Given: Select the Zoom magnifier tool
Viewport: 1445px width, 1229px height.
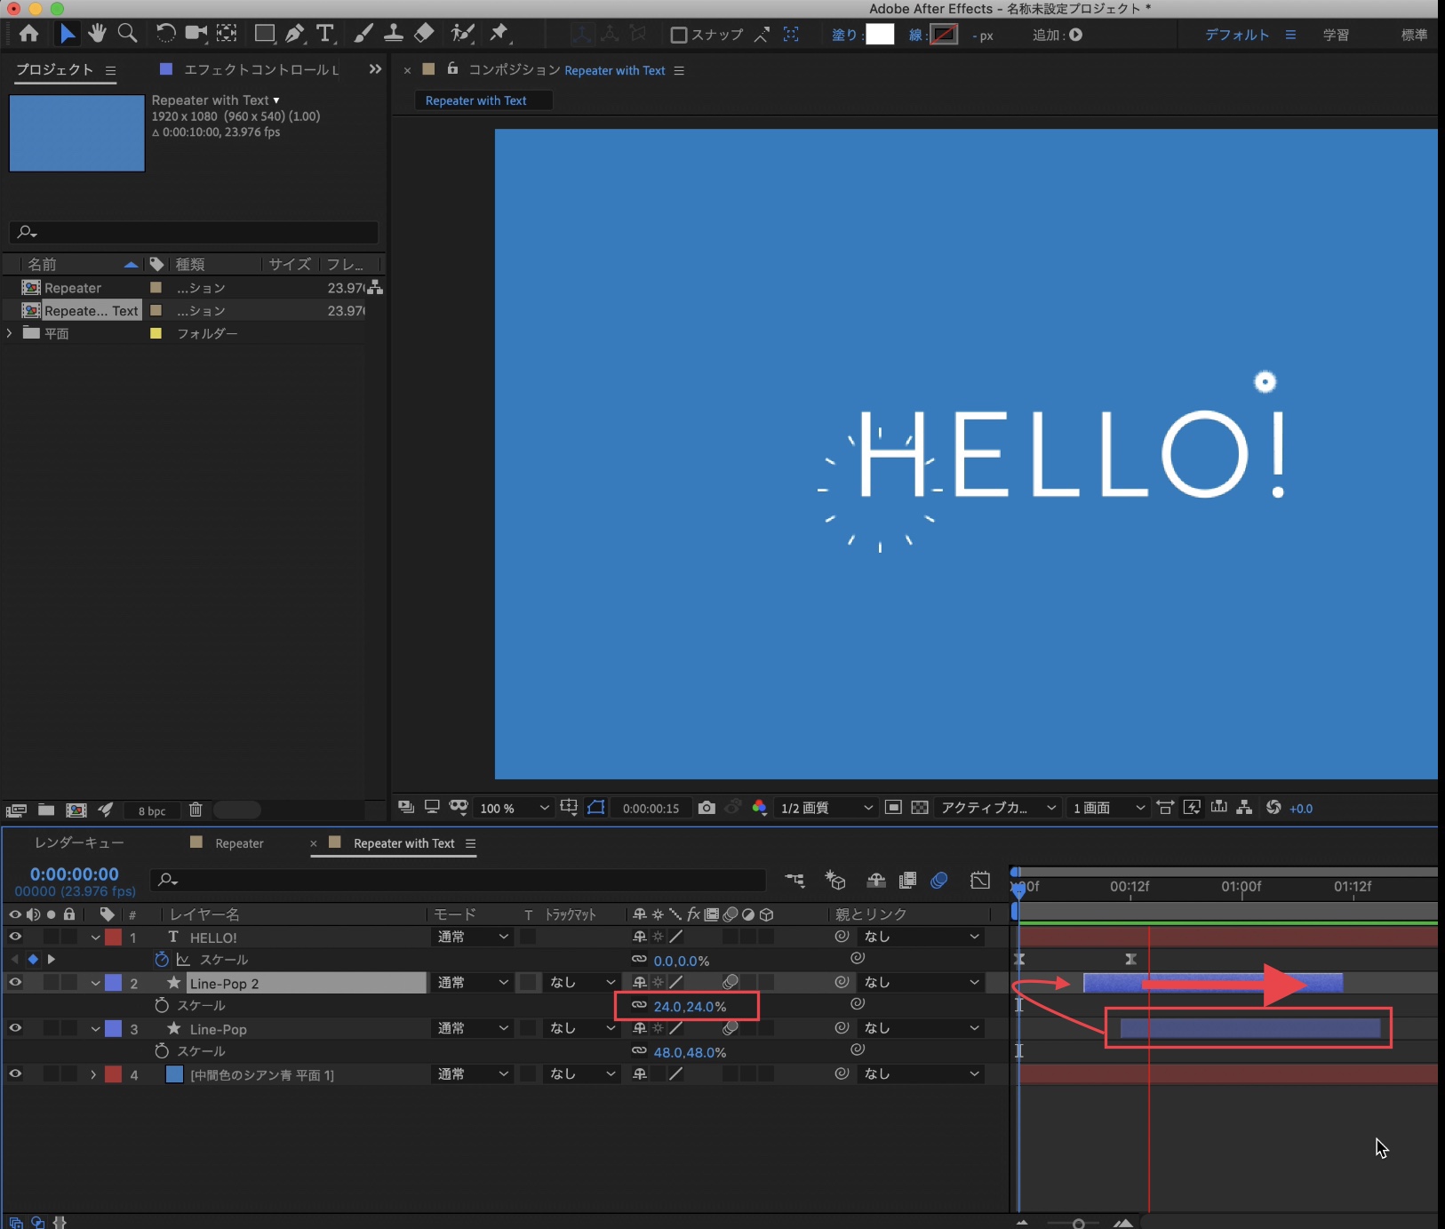Looking at the screenshot, I should pyautogui.click(x=127, y=34).
